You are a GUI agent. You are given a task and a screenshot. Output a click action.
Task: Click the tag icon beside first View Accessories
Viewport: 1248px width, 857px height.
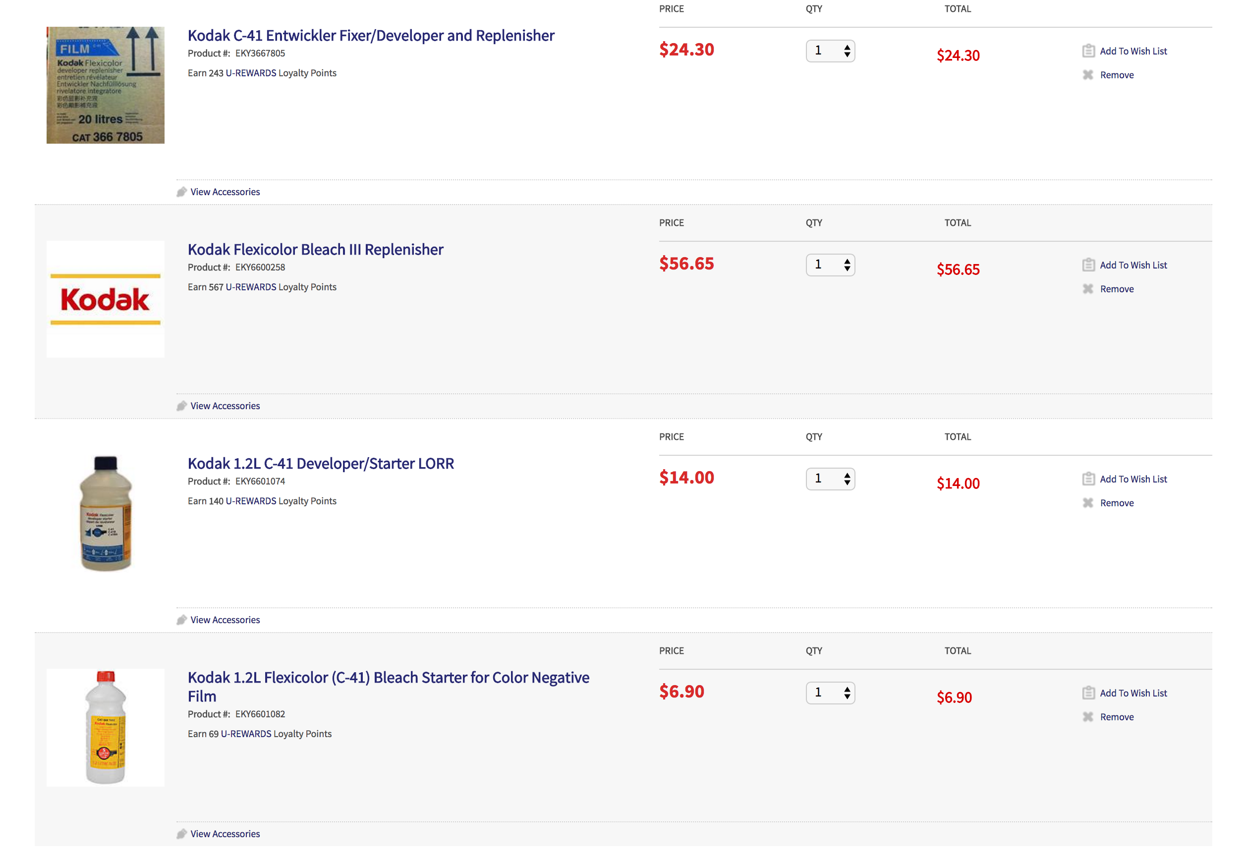181,192
